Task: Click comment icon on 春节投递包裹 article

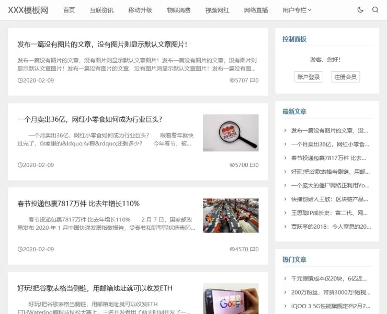Action: (x=252, y=250)
